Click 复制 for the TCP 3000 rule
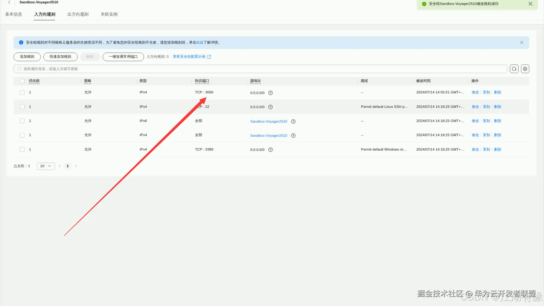This screenshot has width=544, height=306. point(487,92)
